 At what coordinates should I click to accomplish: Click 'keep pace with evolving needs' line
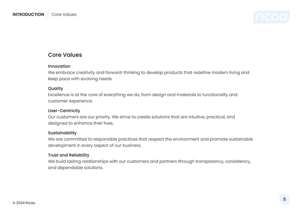pos(80,79)
